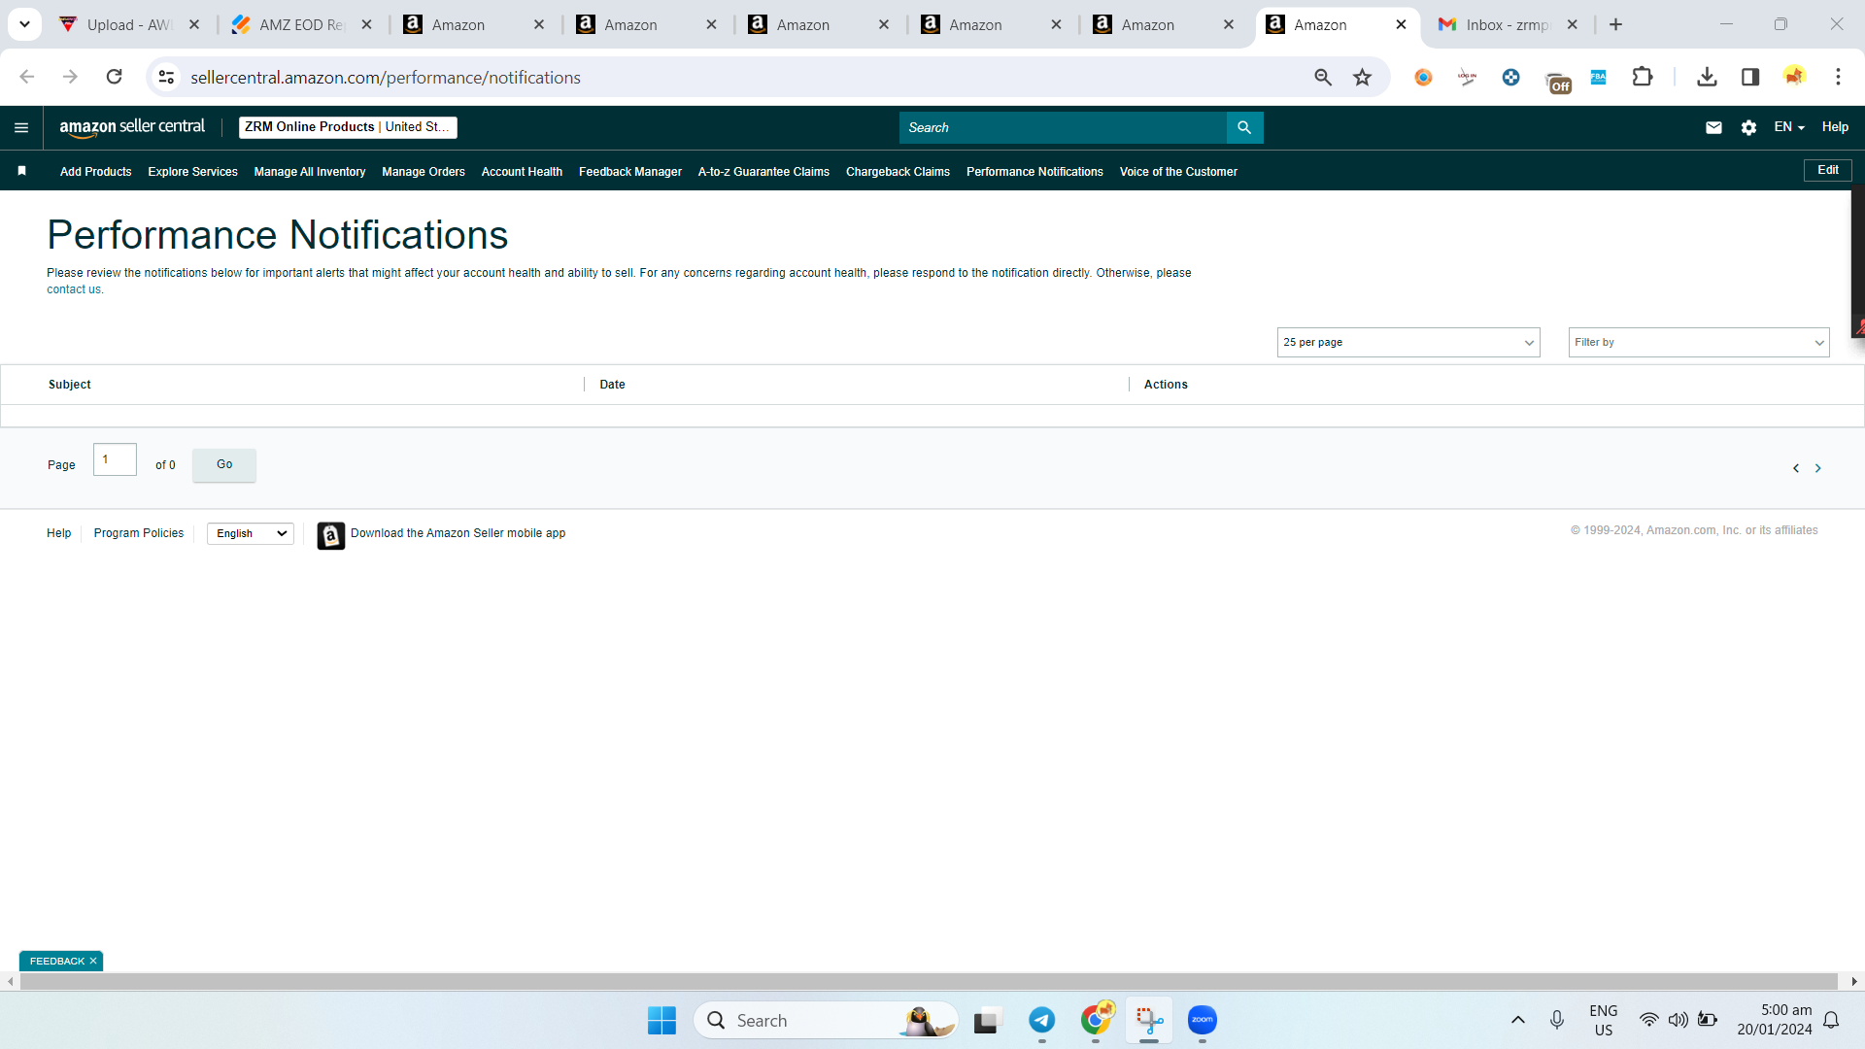Open the Snipping Tool in the taskbar
This screenshot has height=1049, width=1865.
[x=1149, y=1020]
